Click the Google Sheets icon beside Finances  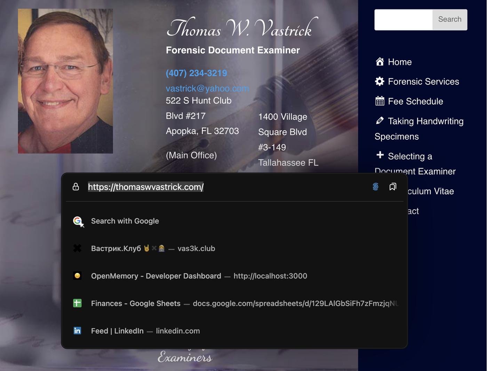pos(77,303)
